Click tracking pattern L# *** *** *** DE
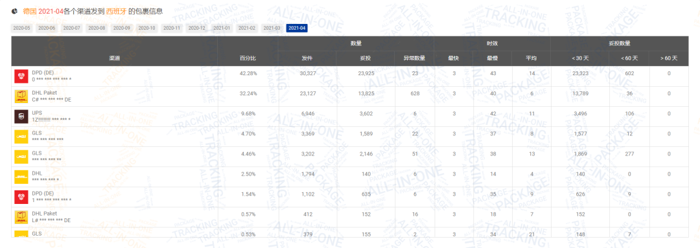The height and width of the screenshot is (248, 700). click(51, 220)
